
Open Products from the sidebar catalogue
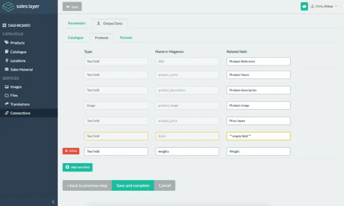17,42
